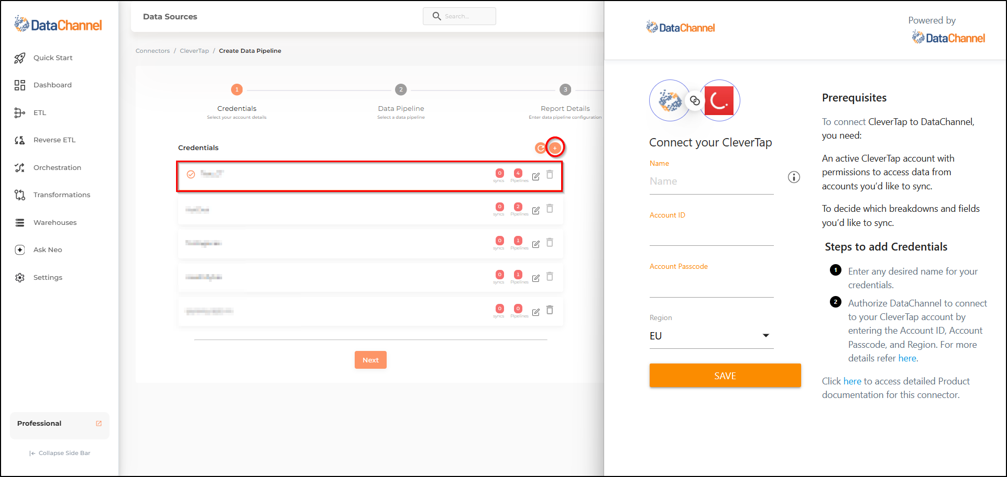Viewport: 1007px width, 477px height.
Task: Go to step 1 Credentials
Action: 237,89
